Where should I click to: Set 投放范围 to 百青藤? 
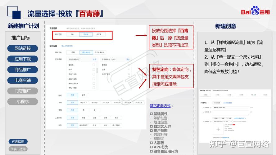(x=86, y=34)
